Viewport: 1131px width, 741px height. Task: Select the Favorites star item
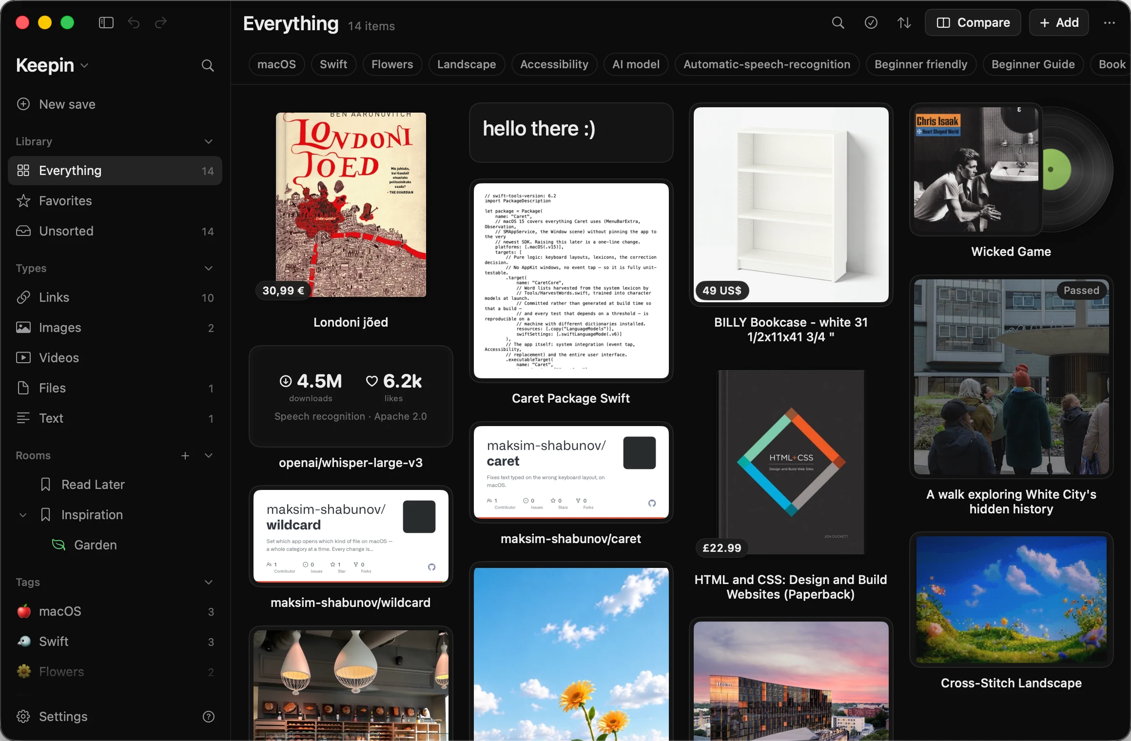115,201
